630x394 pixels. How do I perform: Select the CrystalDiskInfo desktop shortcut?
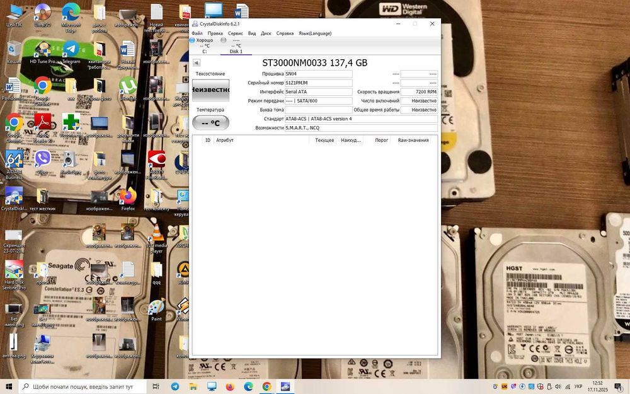click(x=14, y=199)
